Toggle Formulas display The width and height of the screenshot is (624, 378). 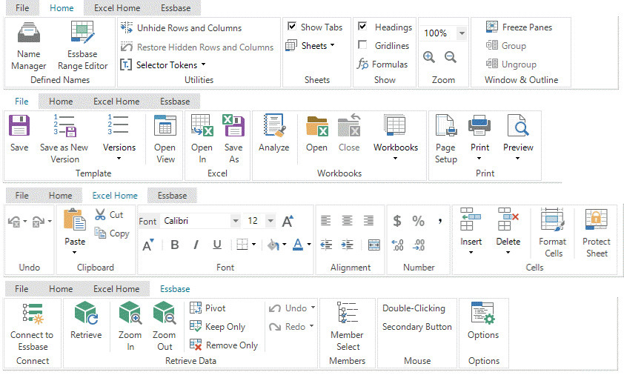382,64
